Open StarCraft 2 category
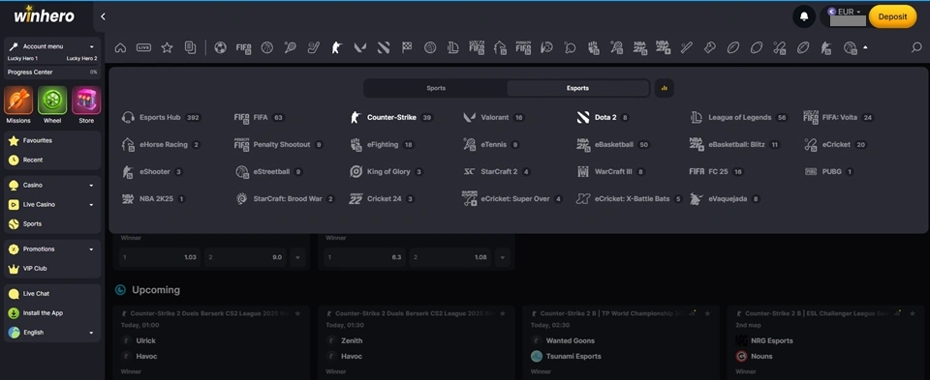The width and height of the screenshot is (930, 380). tap(496, 172)
